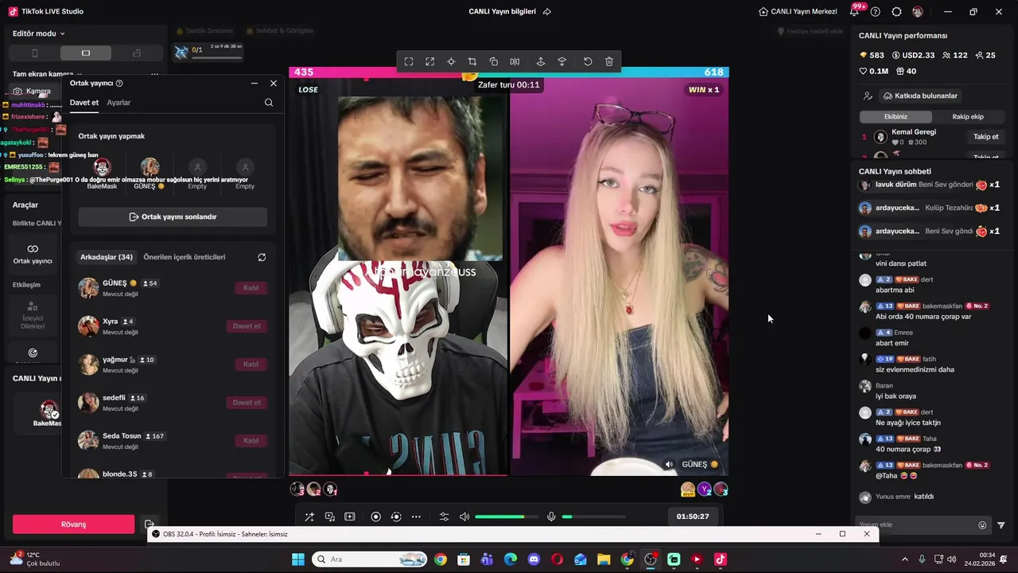Click the duplicate source icon
The height and width of the screenshot is (573, 1018).
(494, 62)
